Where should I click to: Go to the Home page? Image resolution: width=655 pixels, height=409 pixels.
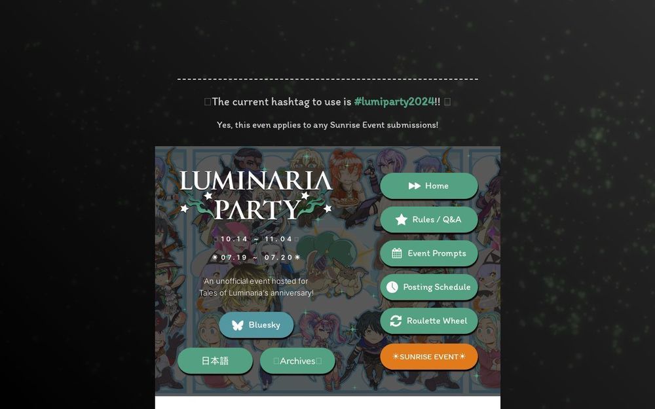429,186
